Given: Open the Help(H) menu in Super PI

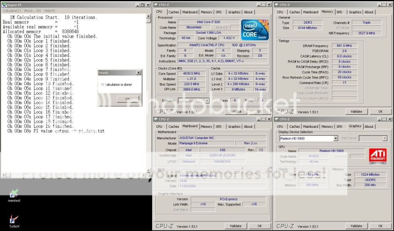Looking at the screenshot, I should (50, 10).
